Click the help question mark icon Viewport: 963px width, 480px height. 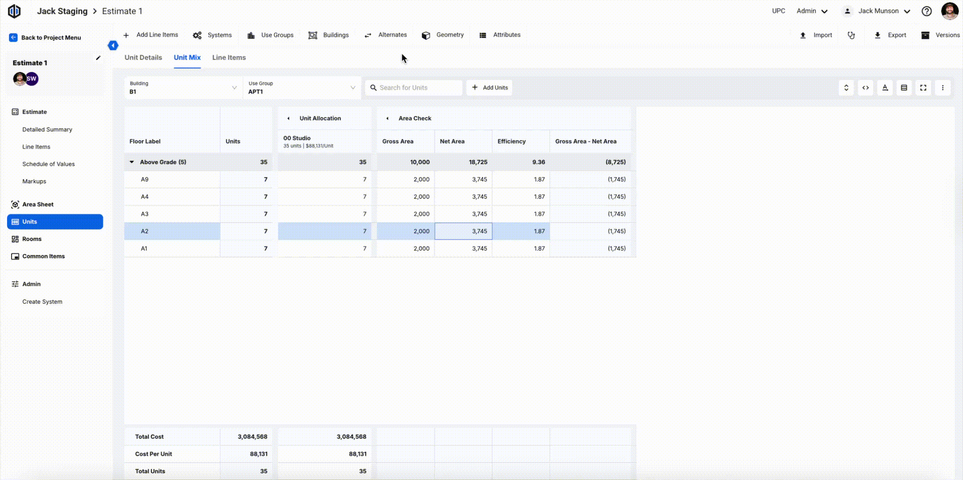[927, 11]
